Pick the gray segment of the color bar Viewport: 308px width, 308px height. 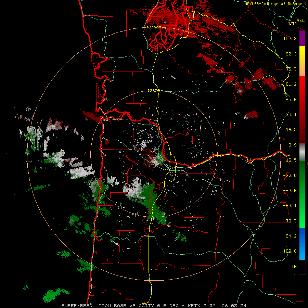[302, 152]
